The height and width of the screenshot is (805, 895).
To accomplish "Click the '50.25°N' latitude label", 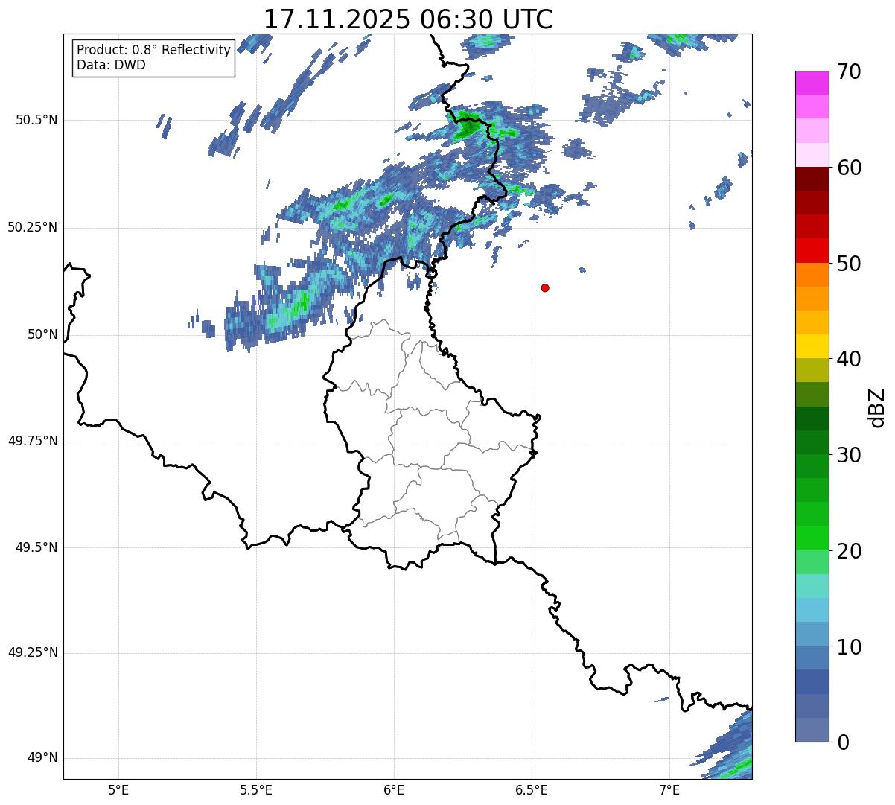I will click(33, 227).
